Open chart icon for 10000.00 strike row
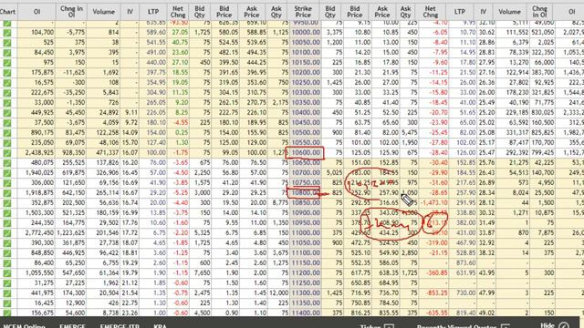 point(7,33)
